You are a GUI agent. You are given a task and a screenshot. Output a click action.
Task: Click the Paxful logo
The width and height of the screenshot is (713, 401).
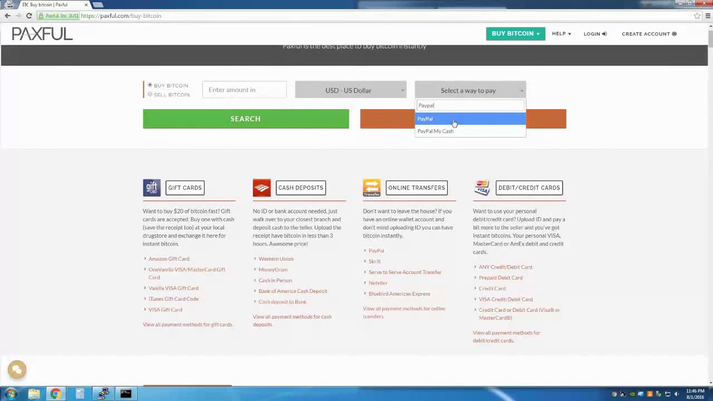click(42, 34)
